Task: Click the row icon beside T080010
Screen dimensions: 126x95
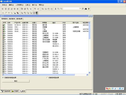Action: coord(4,44)
